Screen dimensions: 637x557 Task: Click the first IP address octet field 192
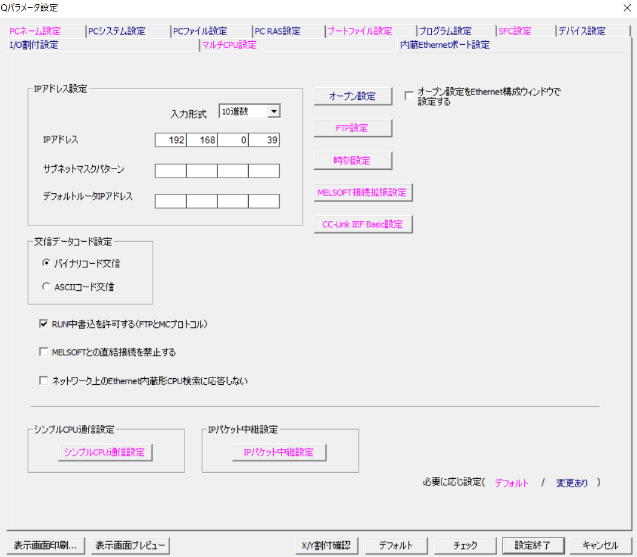[171, 140]
